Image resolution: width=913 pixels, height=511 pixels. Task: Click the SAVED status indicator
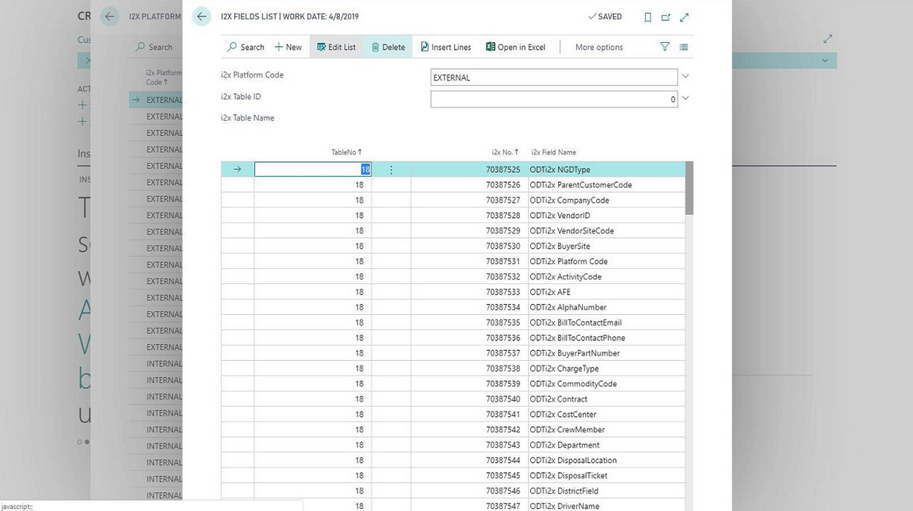pos(605,17)
